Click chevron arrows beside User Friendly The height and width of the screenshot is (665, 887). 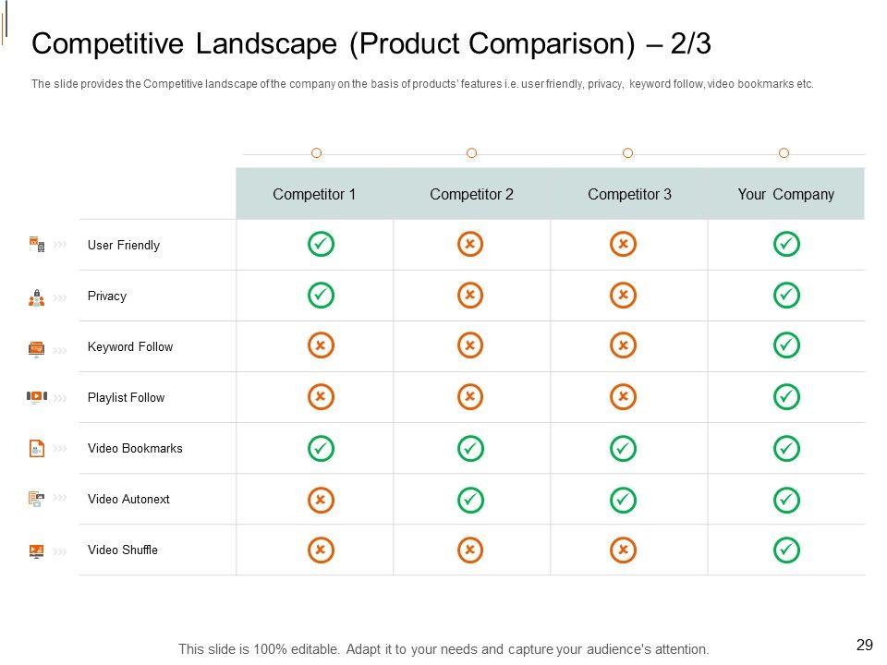[x=60, y=245]
